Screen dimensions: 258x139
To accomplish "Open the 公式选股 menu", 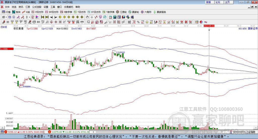I will pos(37,7).
